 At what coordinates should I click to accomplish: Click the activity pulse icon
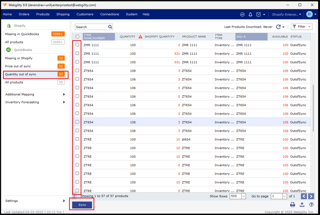(x=242, y=14)
